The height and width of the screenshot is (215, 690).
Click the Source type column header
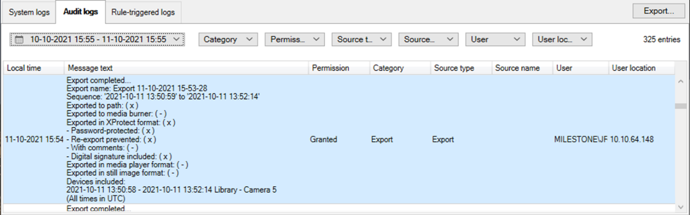tap(461, 68)
